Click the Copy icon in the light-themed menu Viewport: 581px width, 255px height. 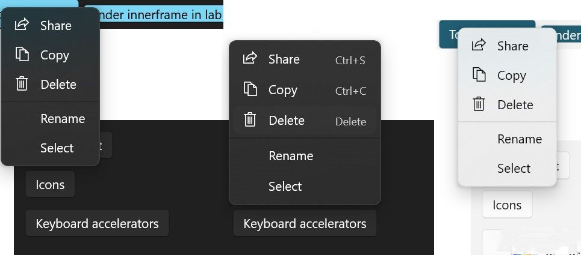coord(479,75)
